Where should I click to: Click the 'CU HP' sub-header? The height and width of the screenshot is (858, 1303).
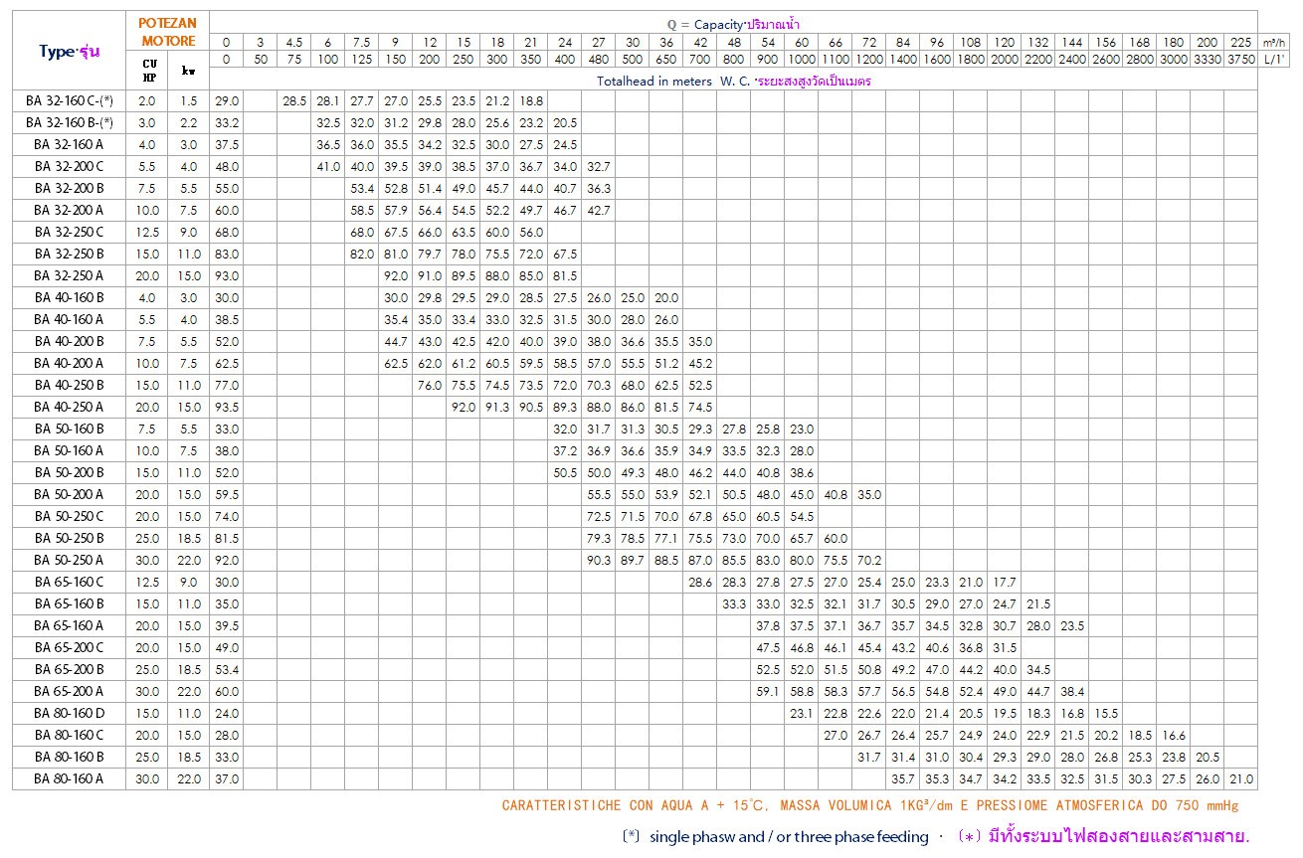click(x=150, y=70)
